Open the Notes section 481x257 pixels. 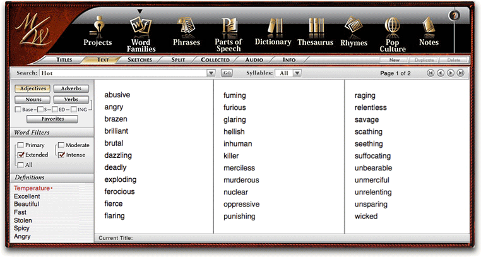click(429, 32)
